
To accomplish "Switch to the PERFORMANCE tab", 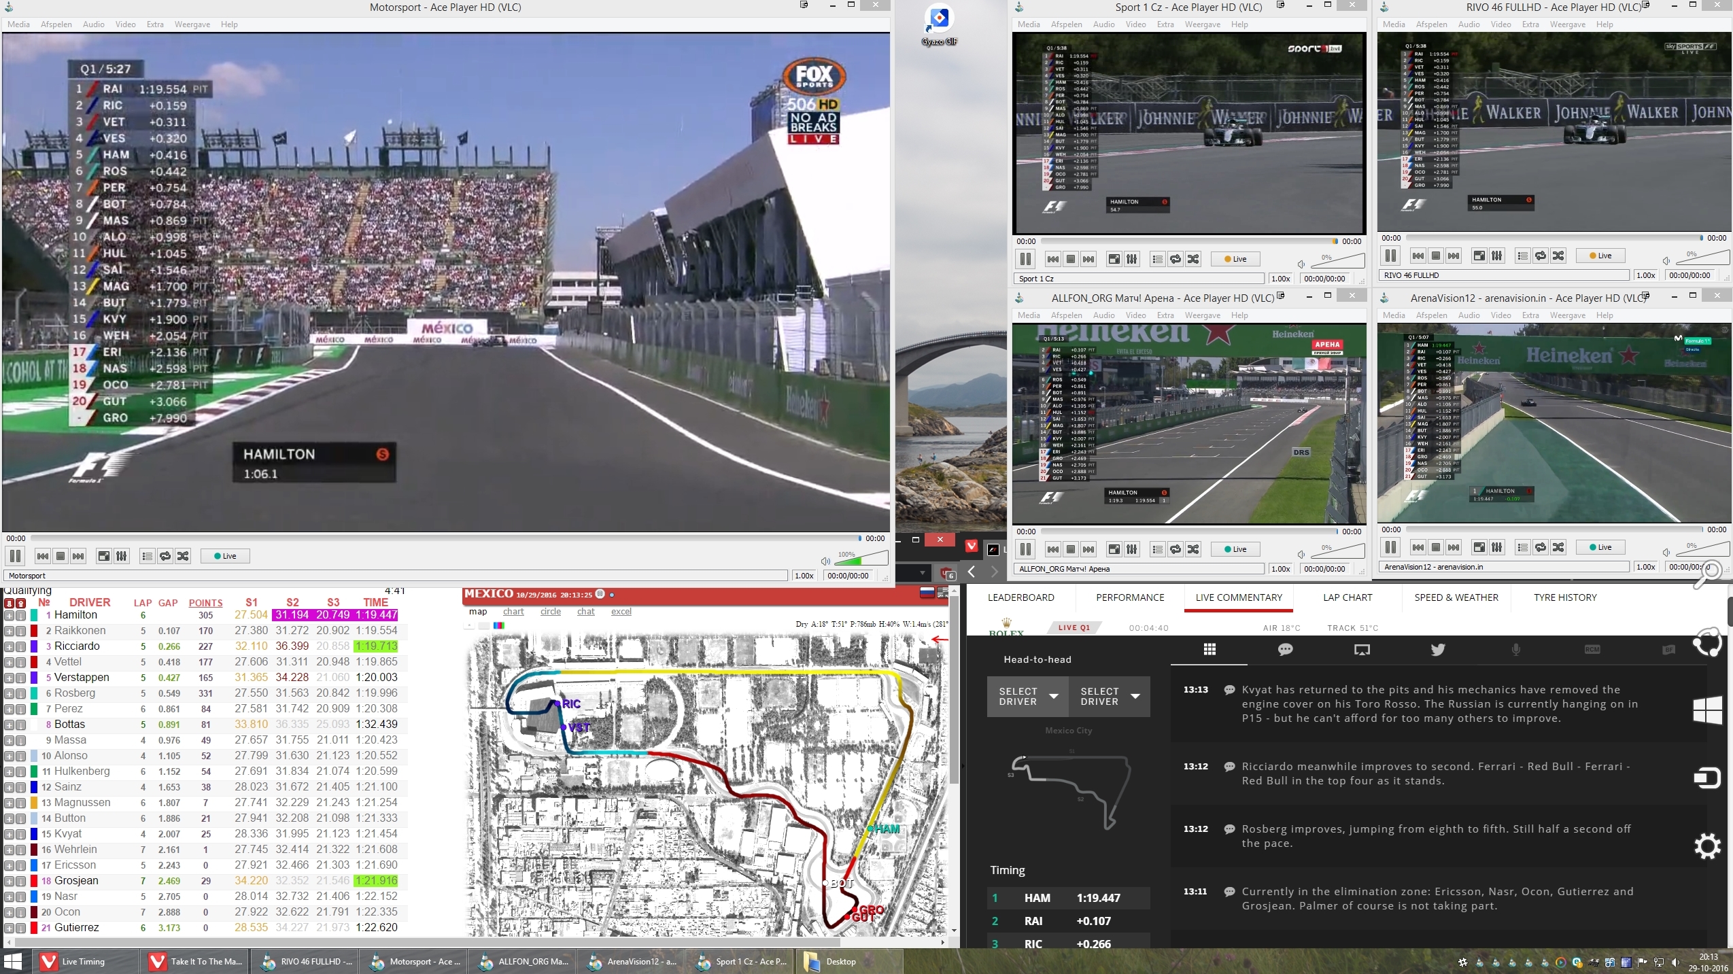I will click(x=1130, y=597).
